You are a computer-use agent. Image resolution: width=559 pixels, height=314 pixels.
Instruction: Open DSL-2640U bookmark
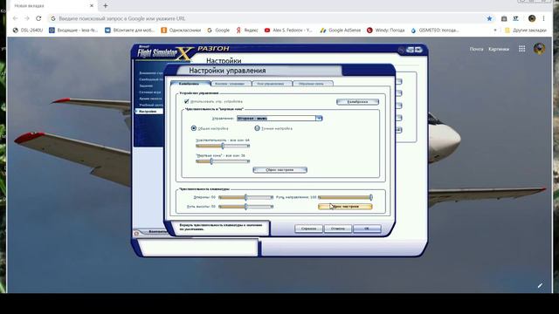pos(28,31)
